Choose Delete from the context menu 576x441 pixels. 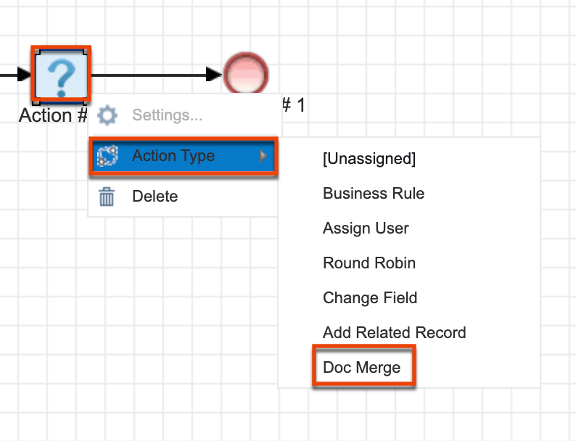[155, 197]
